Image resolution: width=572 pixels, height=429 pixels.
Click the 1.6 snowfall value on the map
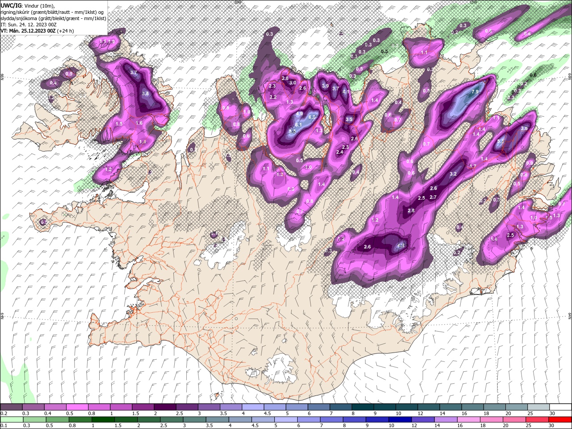[x=139, y=123]
